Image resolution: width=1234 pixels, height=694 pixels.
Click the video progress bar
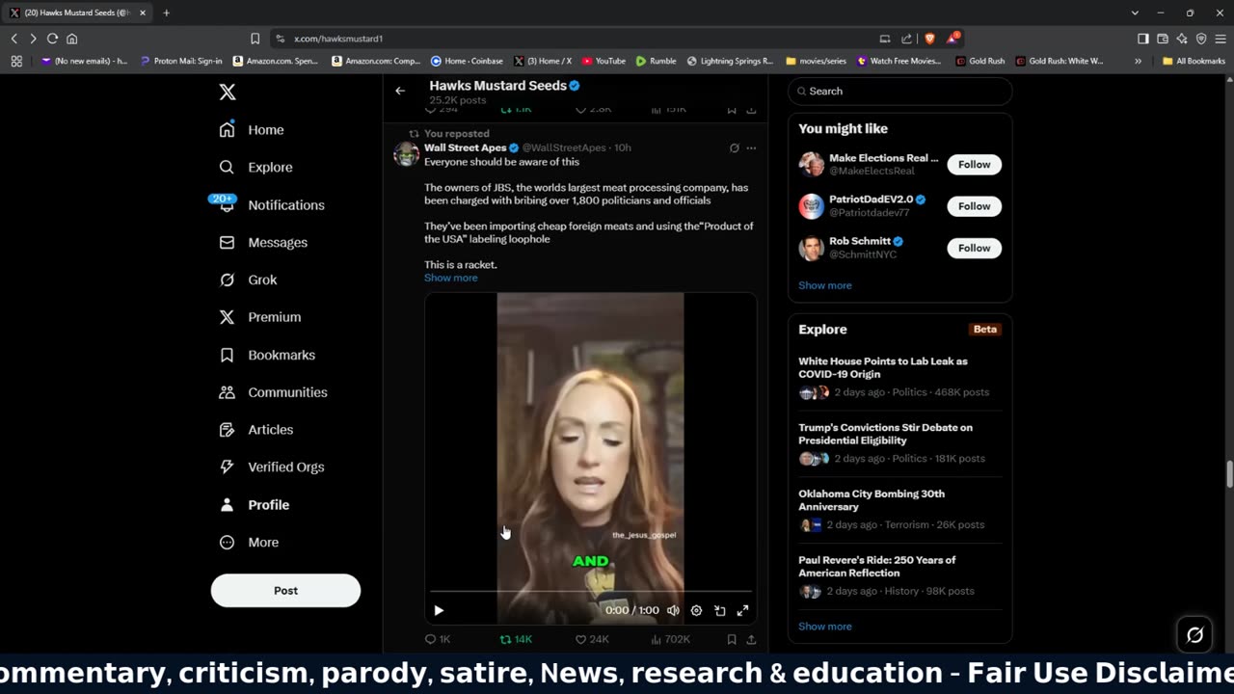[x=590, y=591]
